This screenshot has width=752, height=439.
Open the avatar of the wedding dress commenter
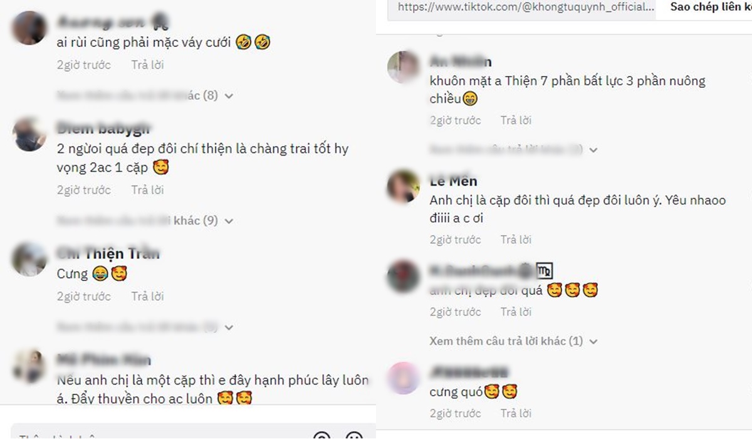(29, 29)
